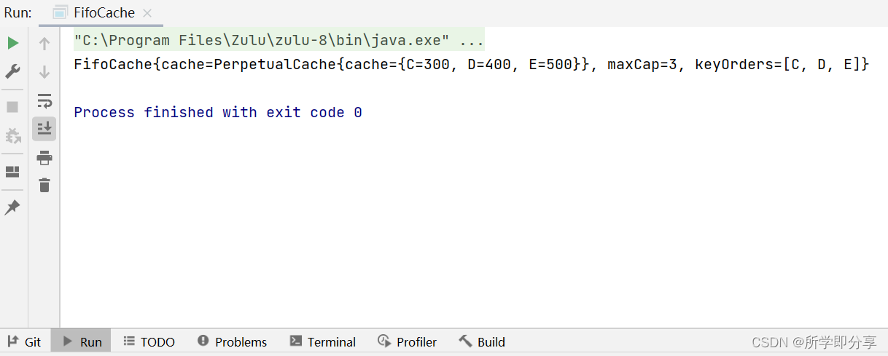Screen dimensions: 888x356
Task: Go down the stack trace arrow
Action: (x=44, y=72)
